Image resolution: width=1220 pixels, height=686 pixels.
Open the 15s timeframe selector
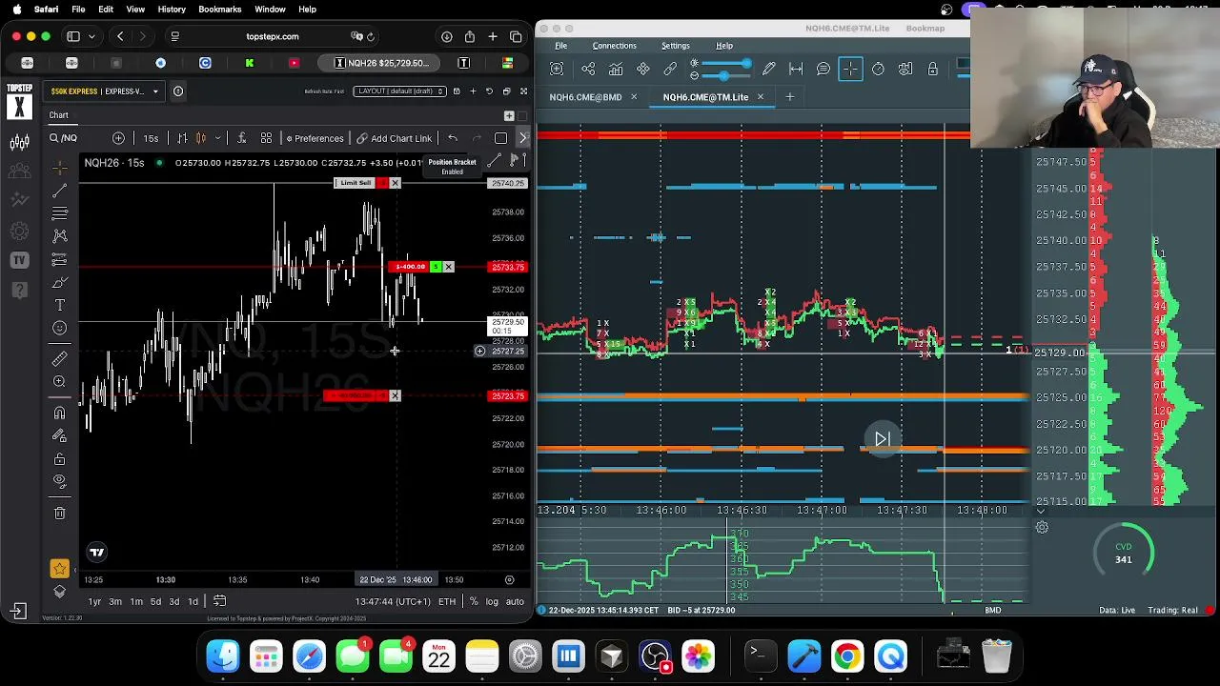click(x=151, y=138)
